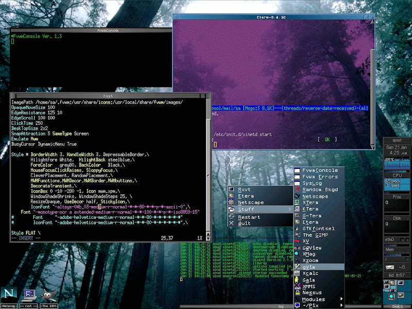Click the Eterm icon above Netscape in the root menu
The height and width of the screenshot is (309, 412).
tap(231, 196)
